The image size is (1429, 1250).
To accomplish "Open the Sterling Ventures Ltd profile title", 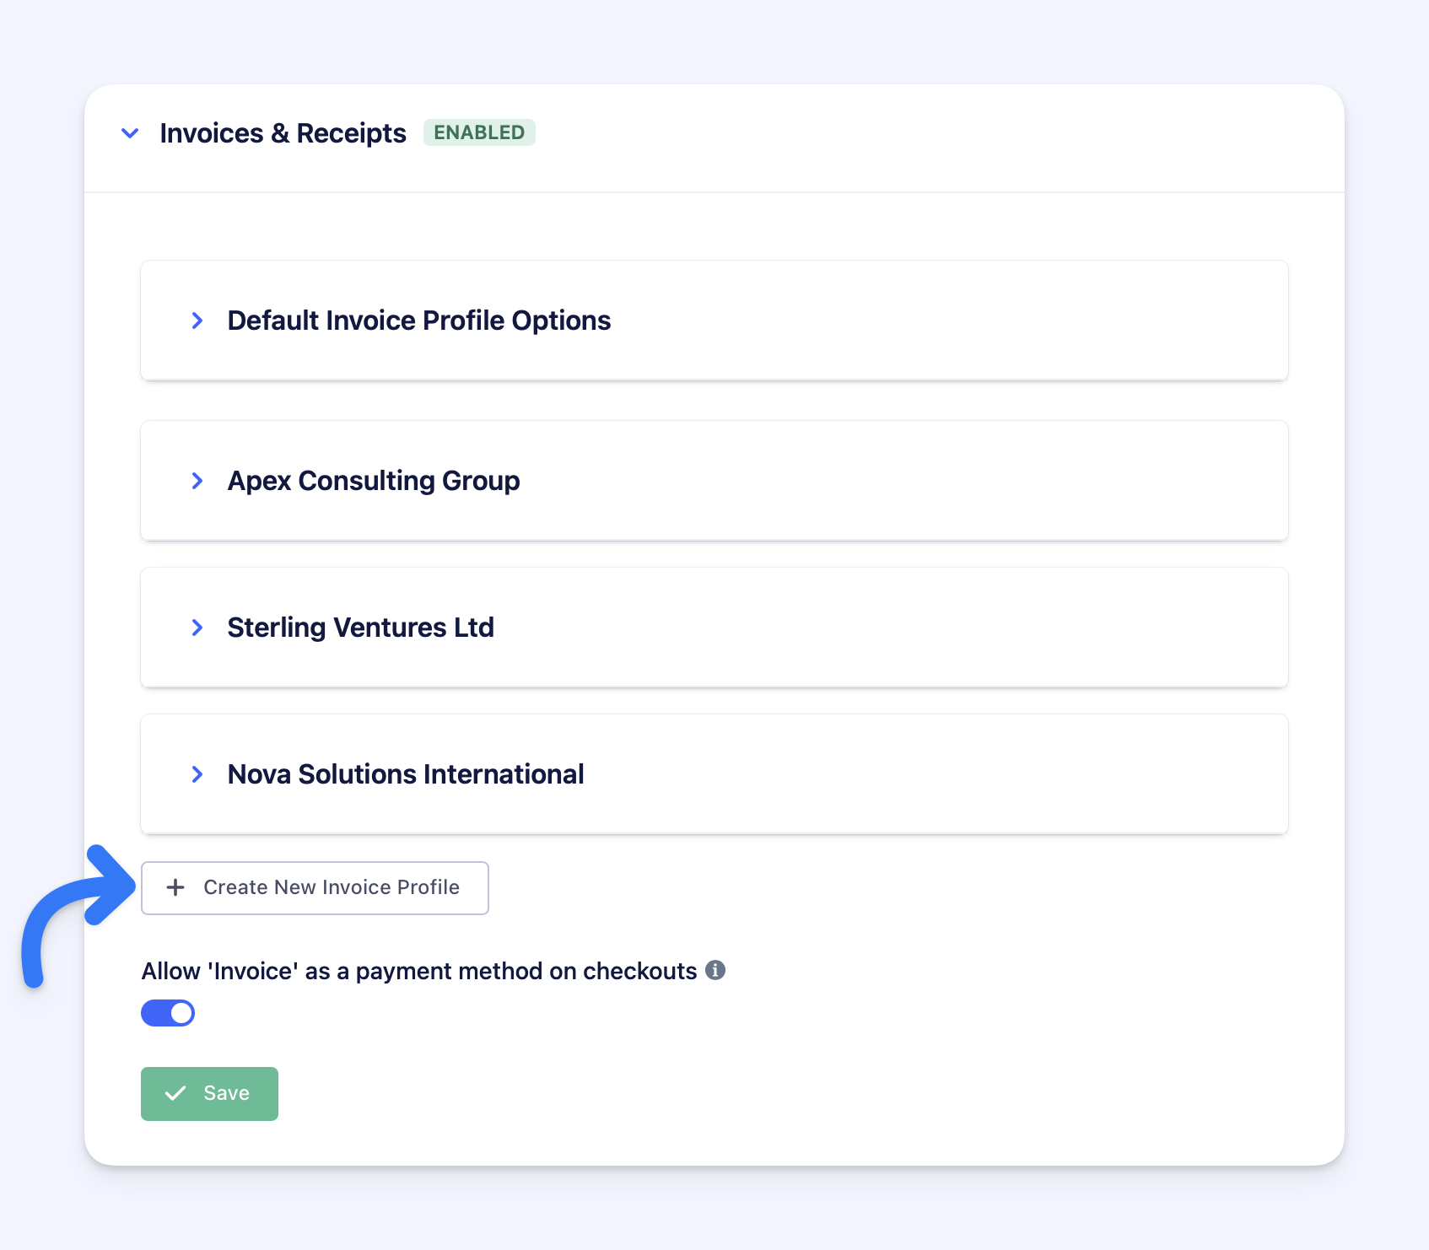I will tap(360, 628).
